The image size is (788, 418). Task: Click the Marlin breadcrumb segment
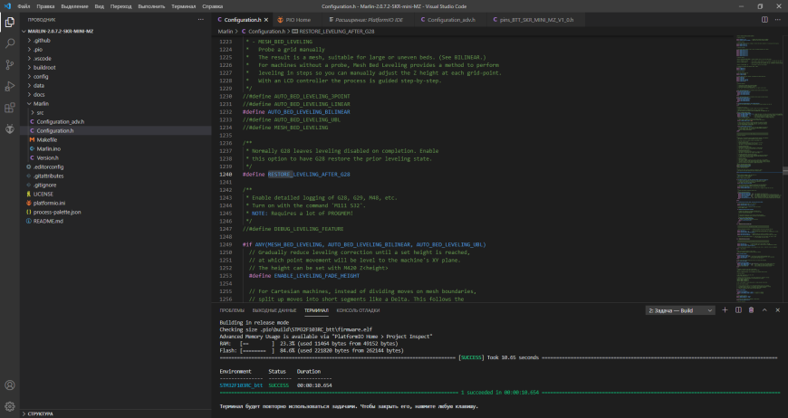point(226,31)
